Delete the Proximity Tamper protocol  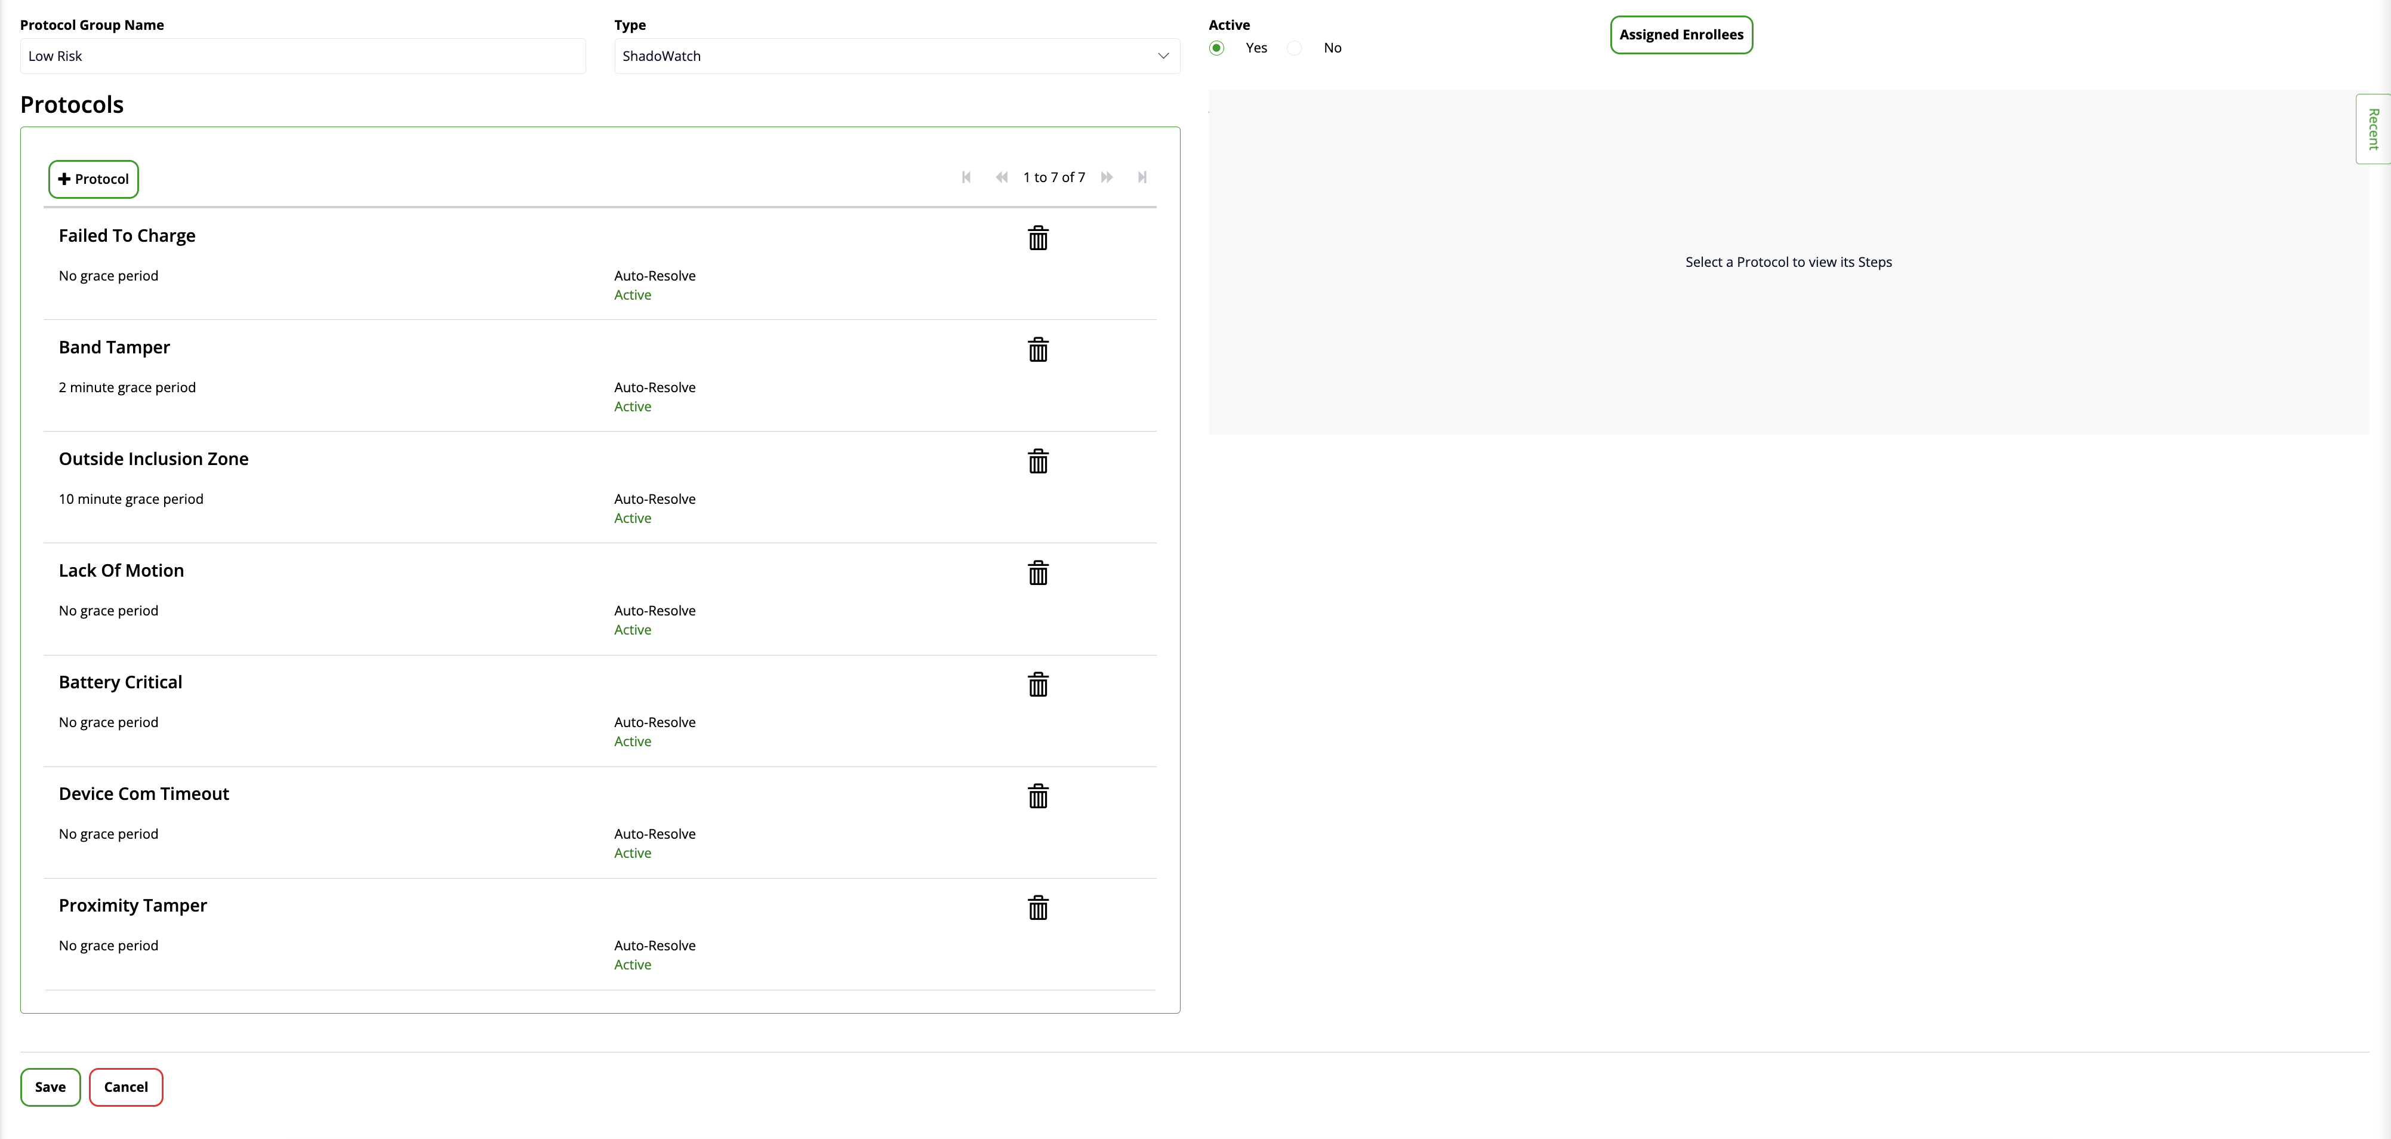coord(1038,908)
